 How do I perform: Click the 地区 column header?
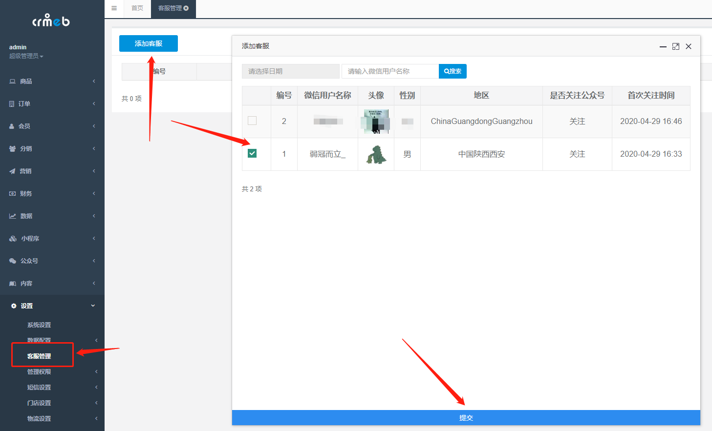click(x=481, y=96)
